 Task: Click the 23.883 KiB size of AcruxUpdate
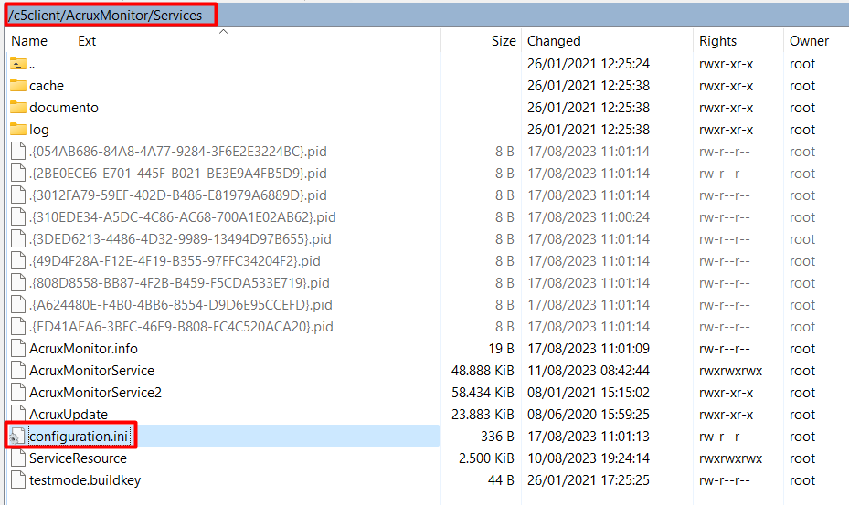click(x=483, y=415)
